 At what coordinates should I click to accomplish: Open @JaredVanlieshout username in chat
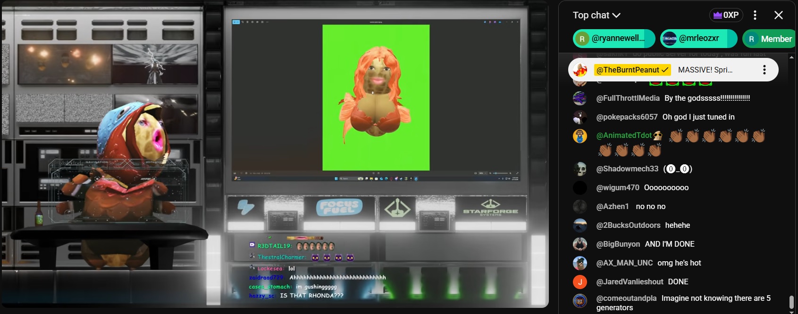tap(630, 282)
